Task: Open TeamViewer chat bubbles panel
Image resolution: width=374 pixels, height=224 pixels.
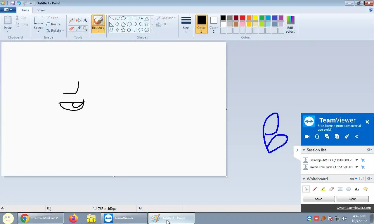Action: point(327,136)
